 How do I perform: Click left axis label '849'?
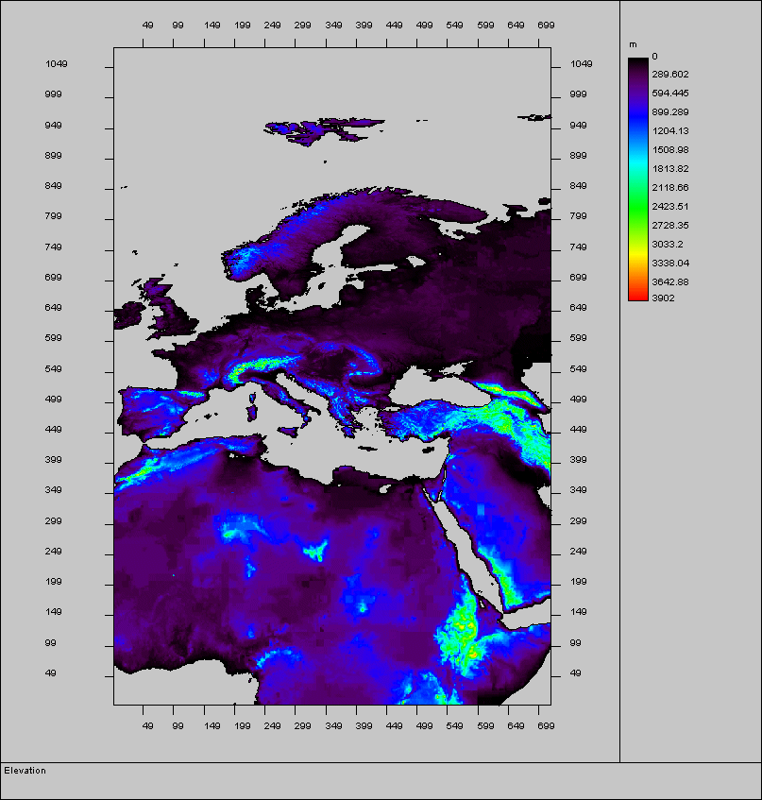53,186
